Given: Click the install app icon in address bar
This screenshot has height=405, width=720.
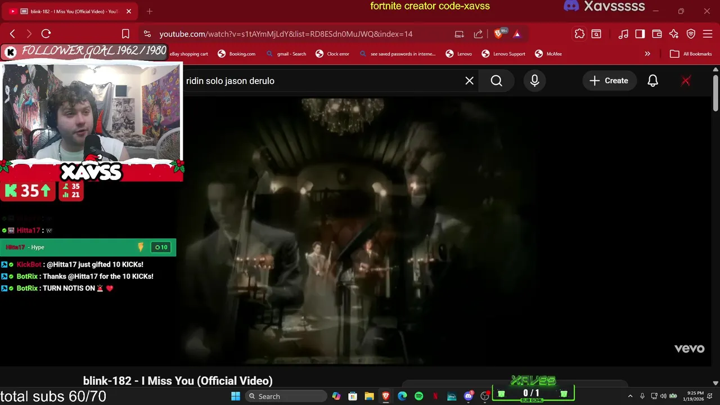Looking at the screenshot, I should [459, 34].
